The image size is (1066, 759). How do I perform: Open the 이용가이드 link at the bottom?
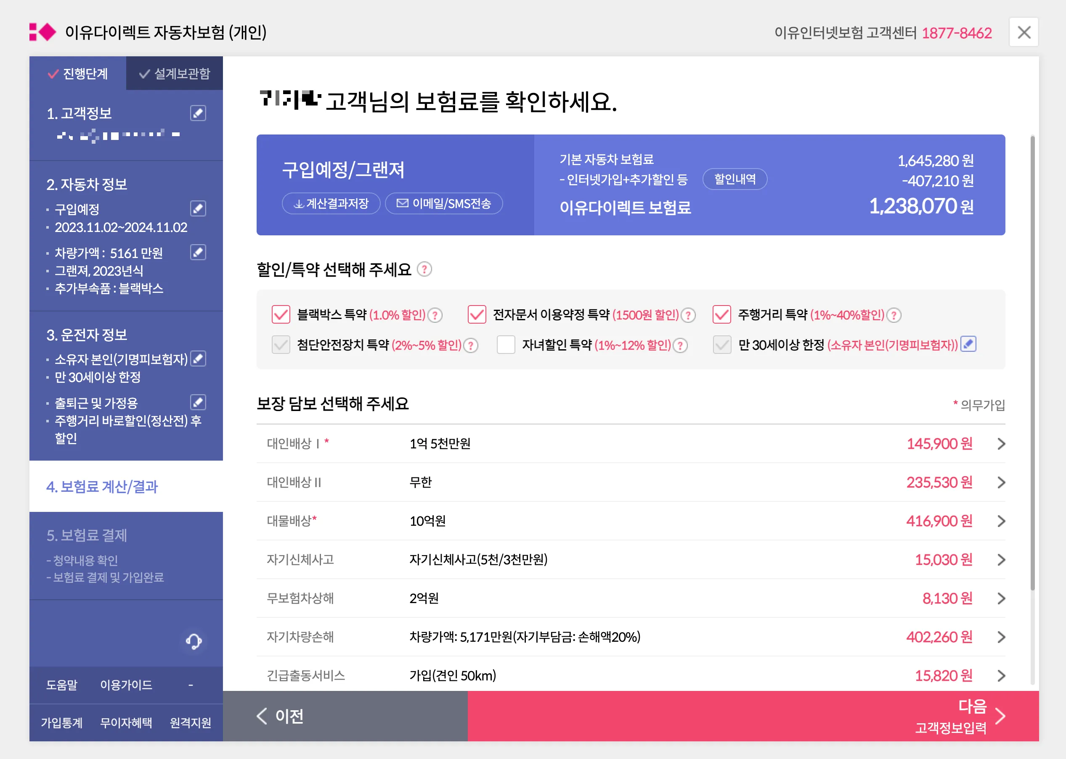(x=125, y=685)
